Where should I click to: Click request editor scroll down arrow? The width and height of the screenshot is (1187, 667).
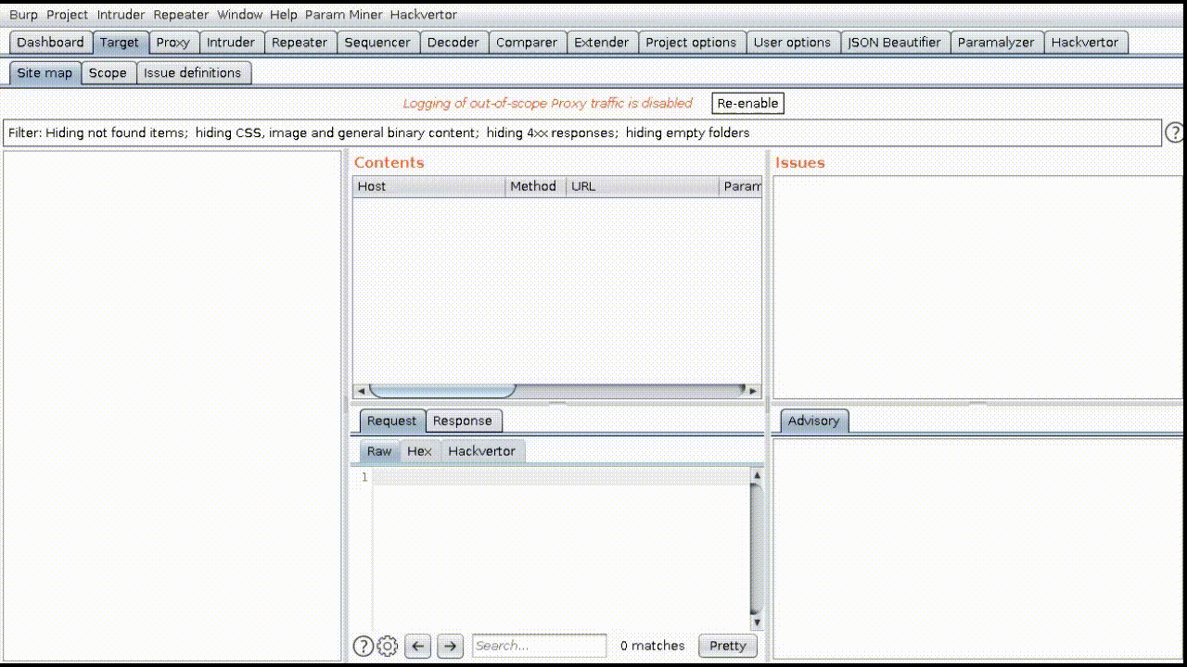click(x=757, y=623)
